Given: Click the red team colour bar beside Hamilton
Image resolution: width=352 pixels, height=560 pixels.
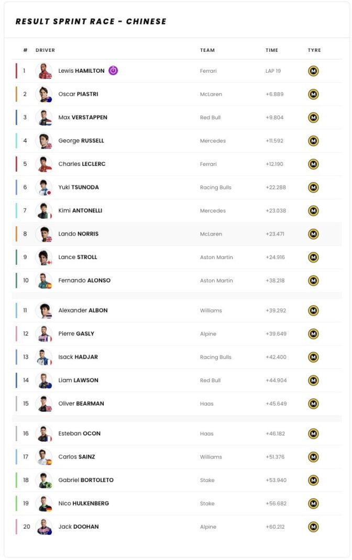Looking at the screenshot, I should (x=16, y=71).
